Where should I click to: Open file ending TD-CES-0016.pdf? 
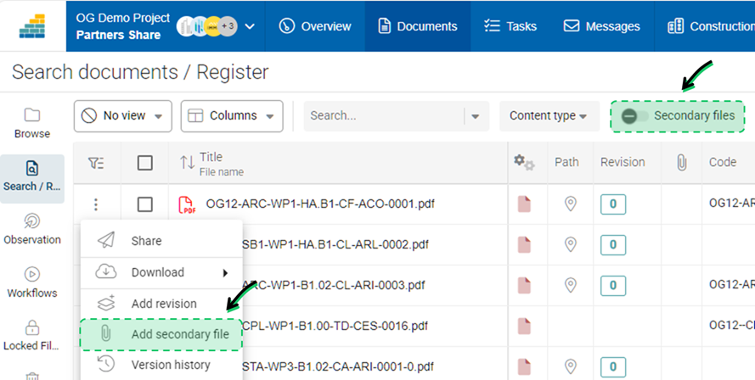(335, 326)
